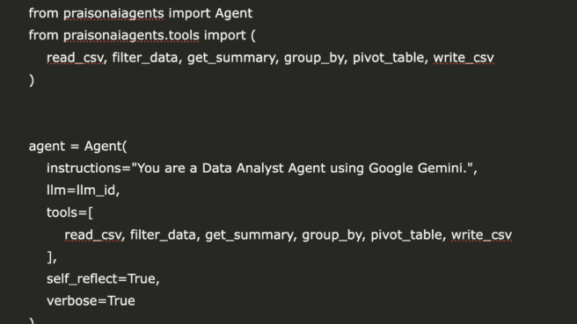Screen dimensions: 577x324
Task: Click filter_data in the import list
Action: coord(145,58)
